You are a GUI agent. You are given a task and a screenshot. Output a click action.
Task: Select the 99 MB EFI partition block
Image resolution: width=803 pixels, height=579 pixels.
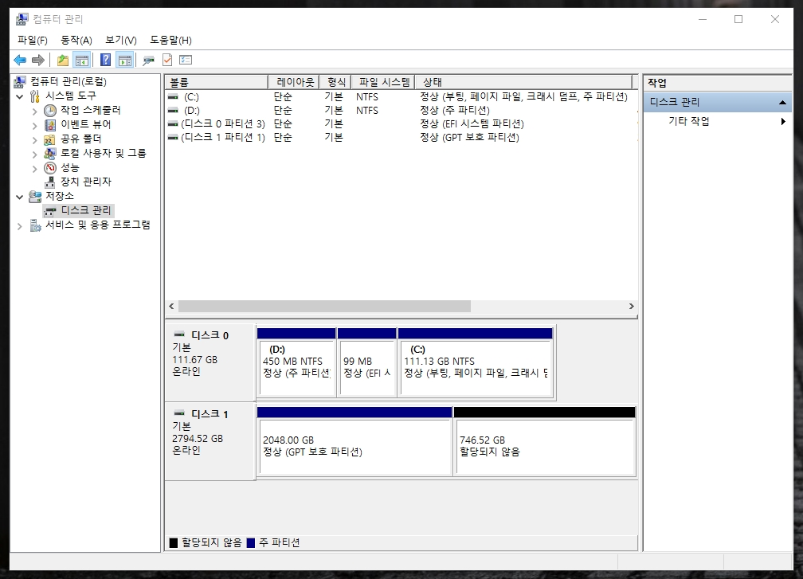[367, 362]
